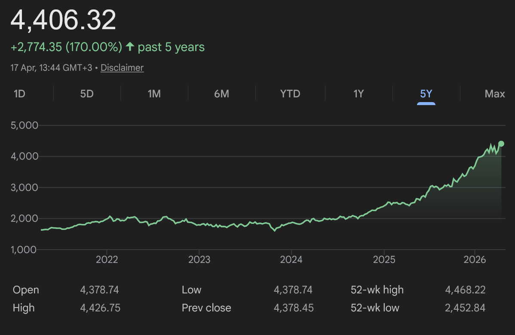
Task: Click the High label in the stats
Action: click(24, 308)
